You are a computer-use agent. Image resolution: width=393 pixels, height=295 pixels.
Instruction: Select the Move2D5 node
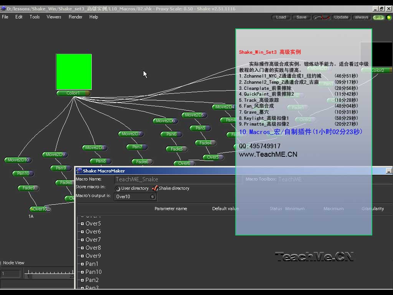[x=194, y=115]
